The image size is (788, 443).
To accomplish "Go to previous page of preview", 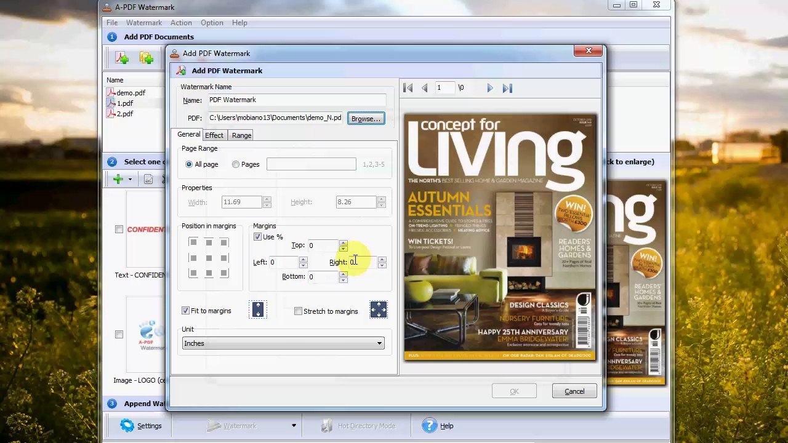I will [x=424, y=88].
